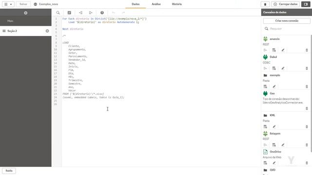Delete the Seção 2 section

click(47, 31)
